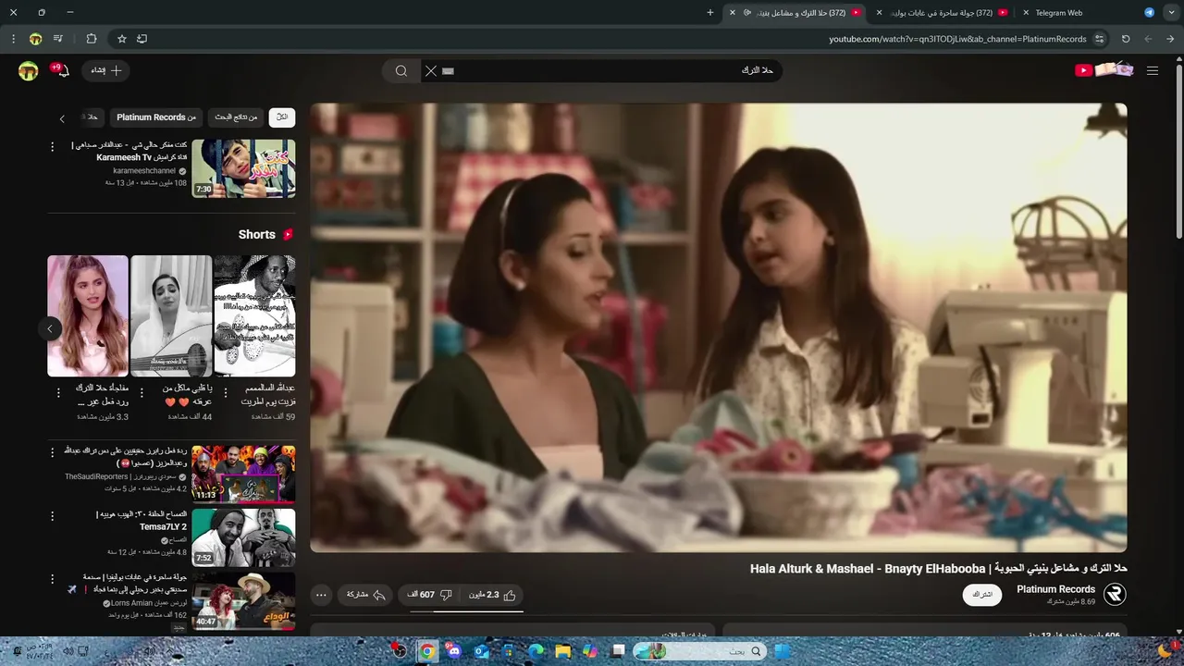
Task: Open the YouTube hamburger guide menu
Action: [x=1152, y=70]
